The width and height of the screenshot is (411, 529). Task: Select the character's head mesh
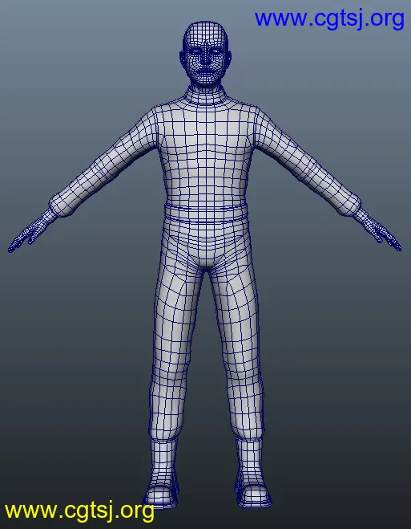coord(205,53)
